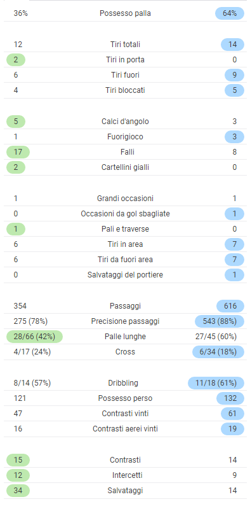250x511 pixels.
Task: Select the Falli green badge 17
Action: (18, 152)
